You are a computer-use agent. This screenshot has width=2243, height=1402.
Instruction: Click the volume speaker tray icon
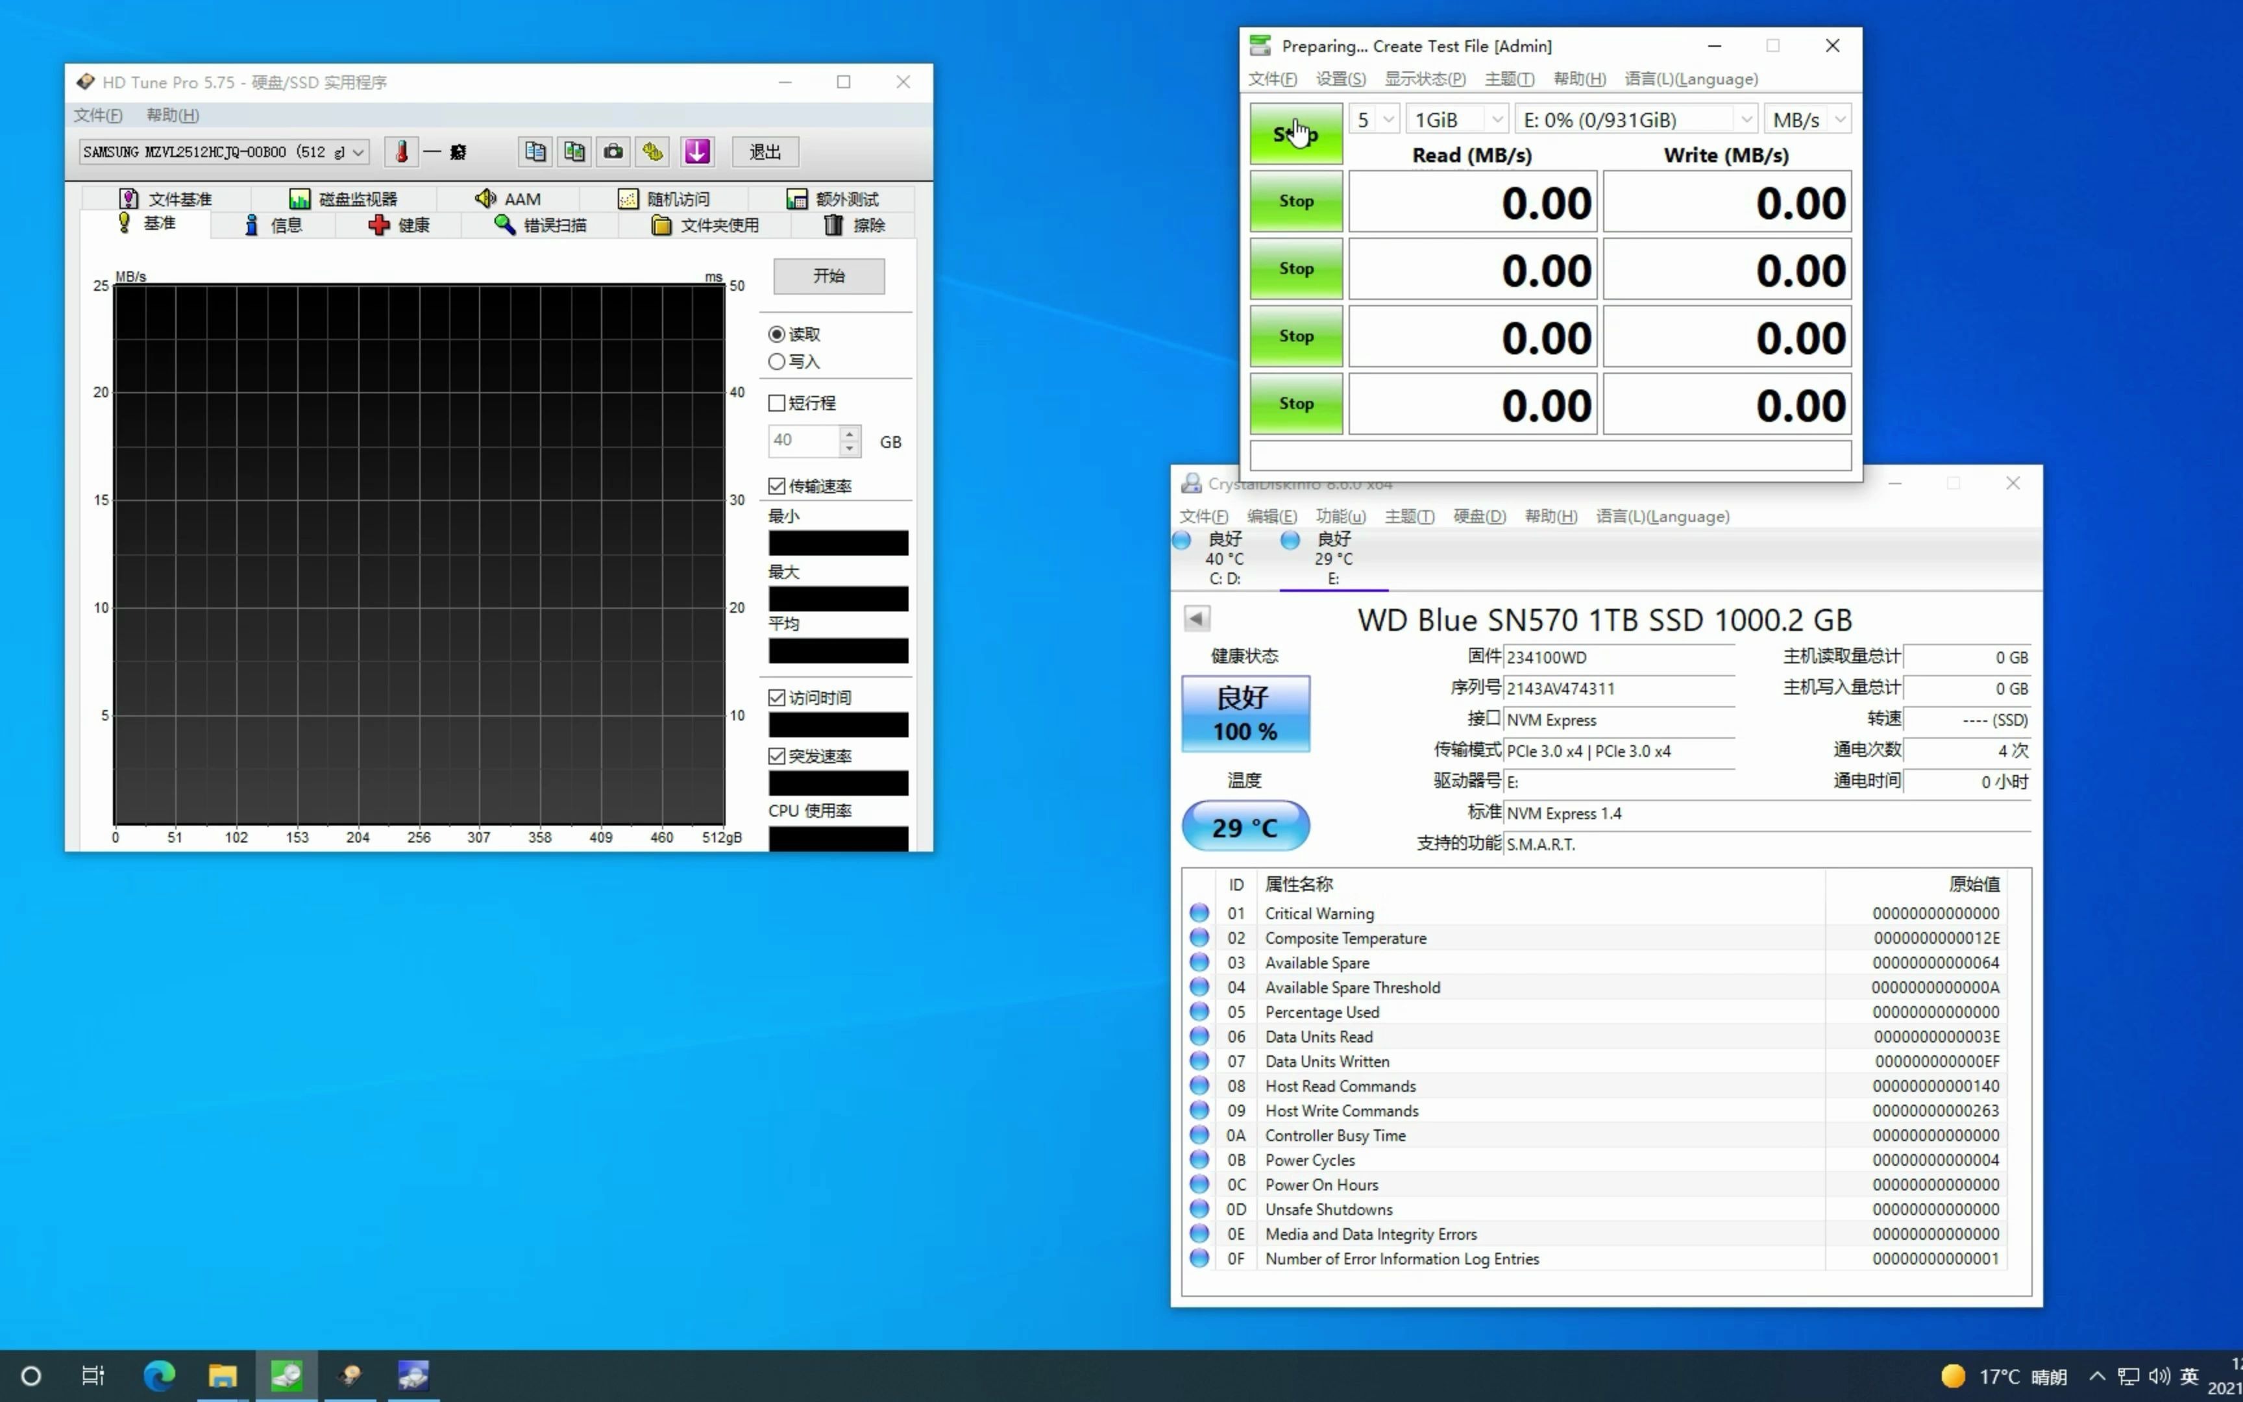pos(2159,1376)
